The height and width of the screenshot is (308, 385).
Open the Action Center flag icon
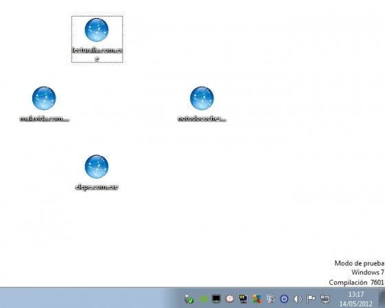[x=311, y=298]
